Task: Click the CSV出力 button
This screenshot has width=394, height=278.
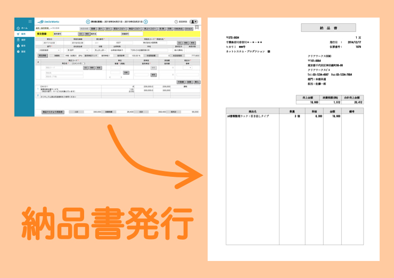Action: 188,29
